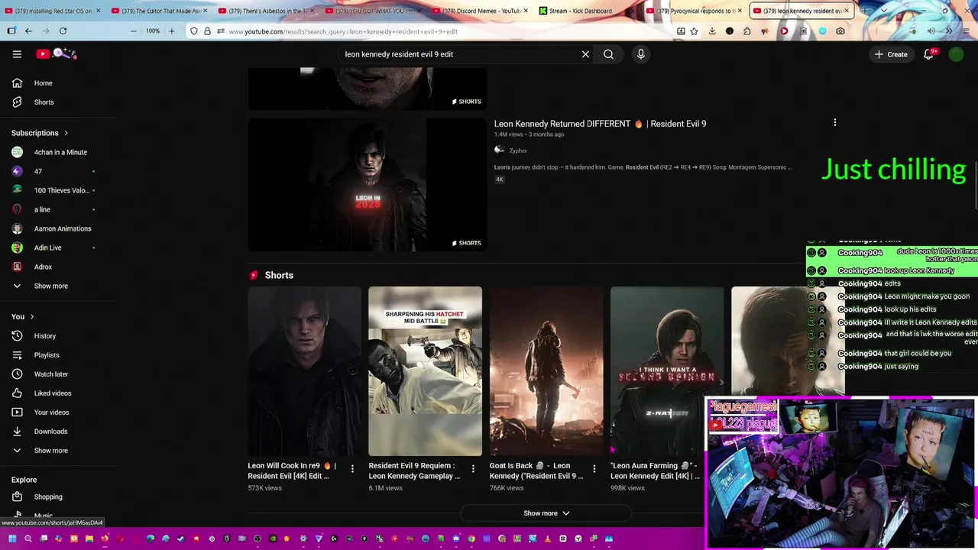Open Liked videos in the sidebar

click(x=57, y=393)
